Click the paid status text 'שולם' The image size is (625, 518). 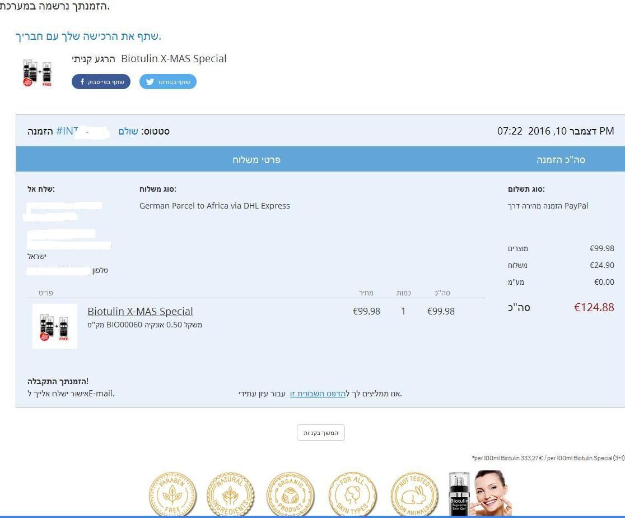(128, 131)
